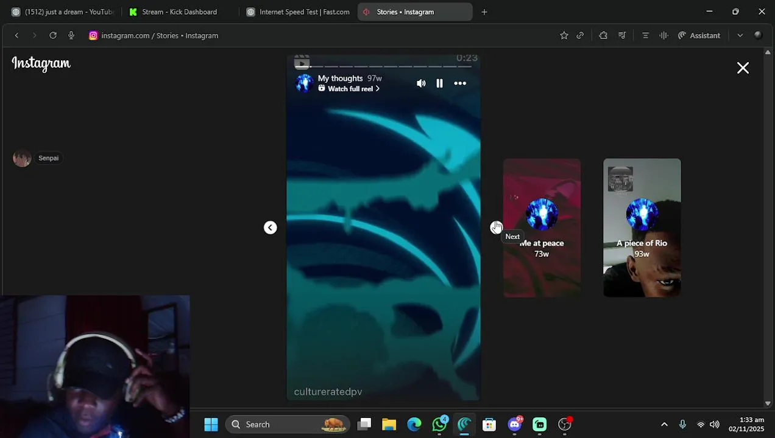Viewport: 775px width, 438px height.
Task: Click the Senpai username
Action: (x=48, y=158)
